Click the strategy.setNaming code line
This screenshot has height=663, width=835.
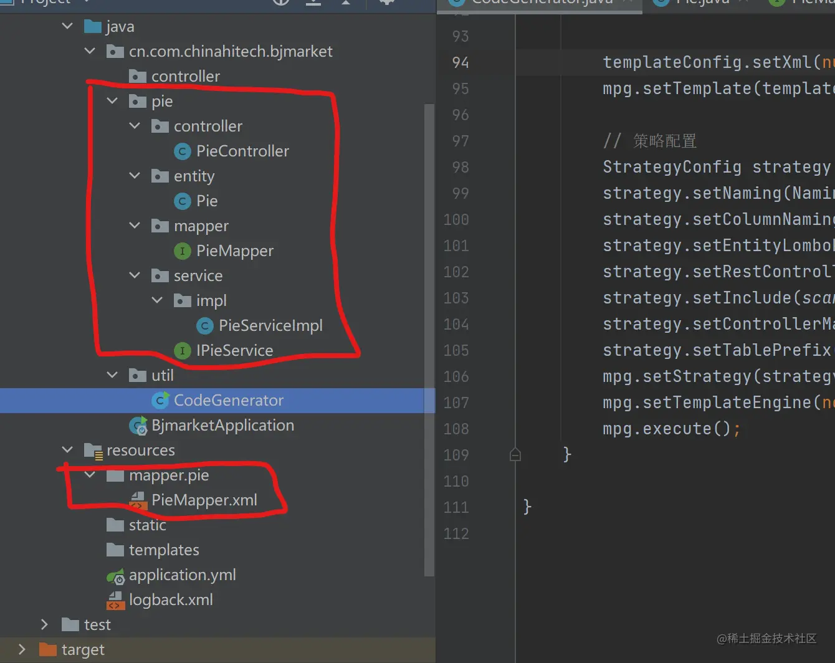[718, 193]
